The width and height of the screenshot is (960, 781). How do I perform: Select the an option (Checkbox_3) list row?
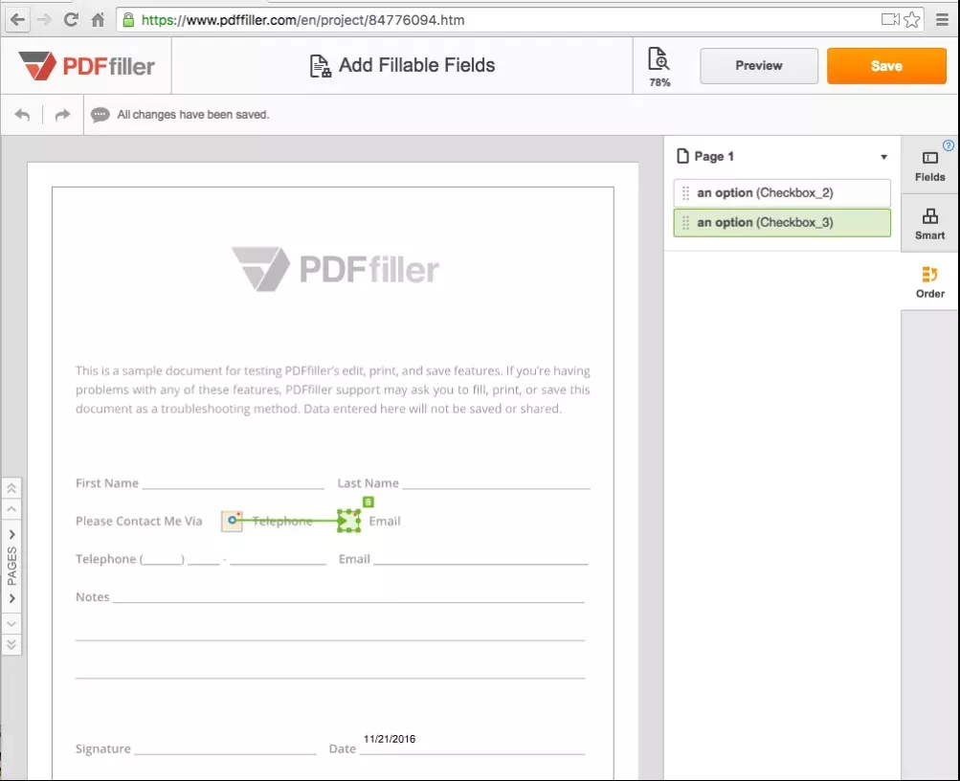point(782,223)
